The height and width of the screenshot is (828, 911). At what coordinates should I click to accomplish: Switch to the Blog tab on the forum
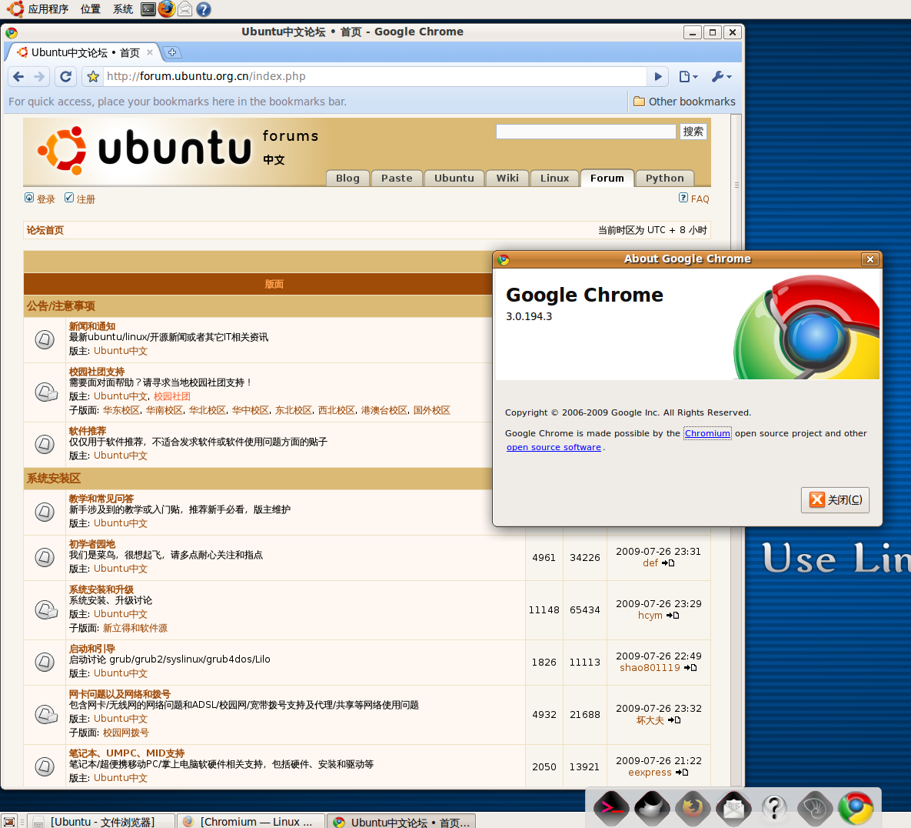[x=347, y=178]
